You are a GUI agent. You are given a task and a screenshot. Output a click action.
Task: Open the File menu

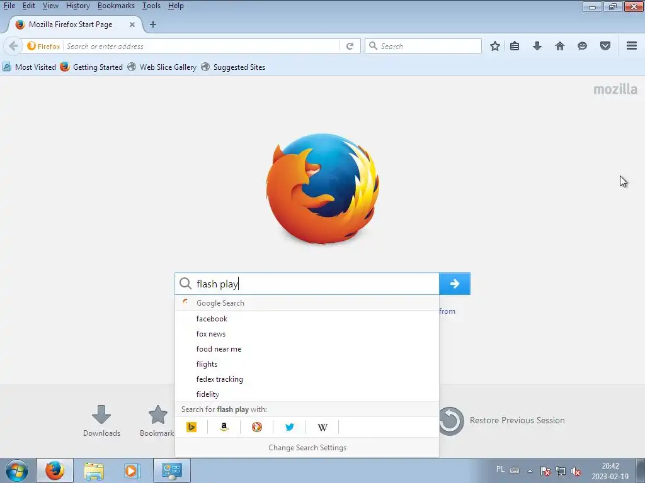tap(9, 6)
